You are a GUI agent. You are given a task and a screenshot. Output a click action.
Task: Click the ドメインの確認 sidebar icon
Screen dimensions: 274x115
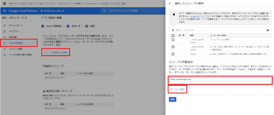[5, 49]
